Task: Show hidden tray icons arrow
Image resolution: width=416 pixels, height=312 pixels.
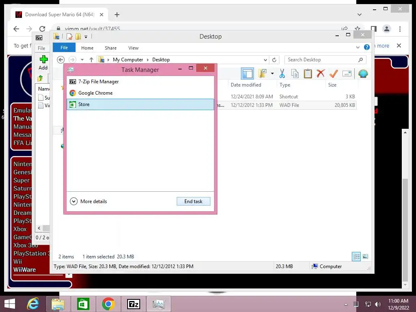Action: [346, 304]
